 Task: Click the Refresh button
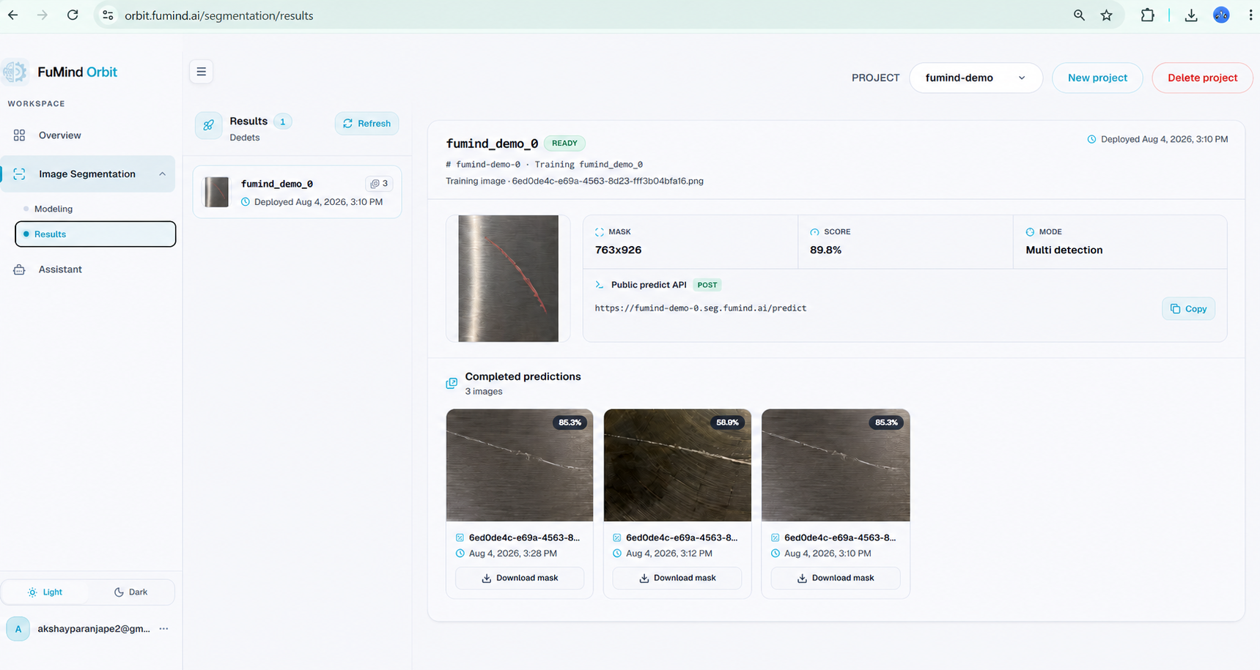coord(366,124)
